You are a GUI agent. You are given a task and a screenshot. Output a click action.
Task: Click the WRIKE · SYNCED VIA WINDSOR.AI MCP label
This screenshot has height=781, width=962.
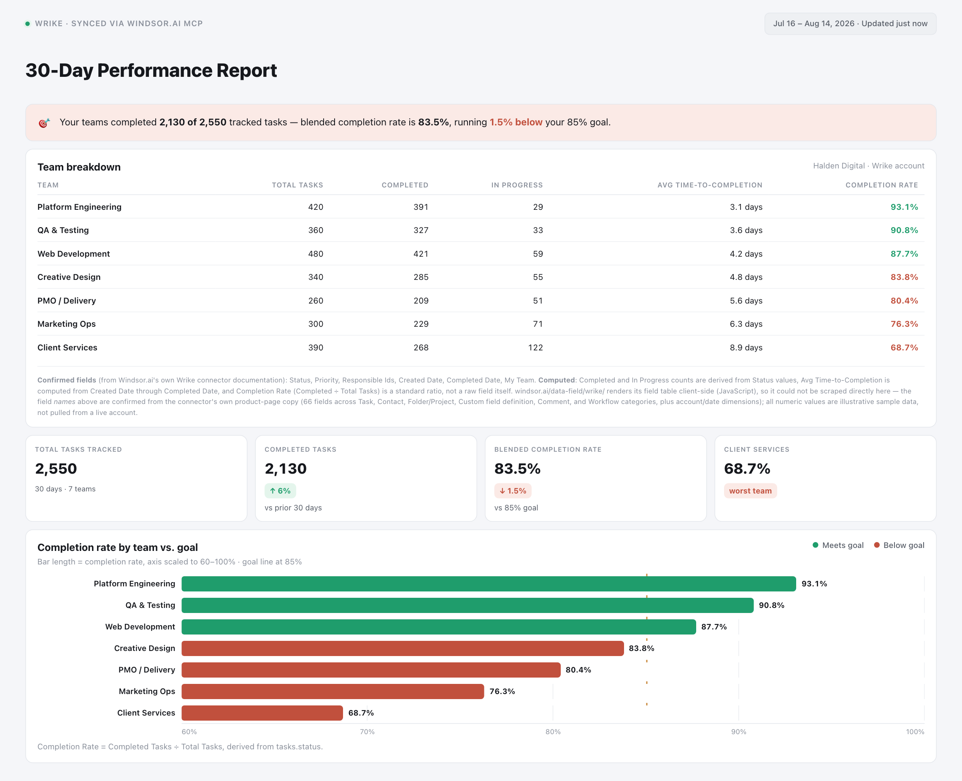(119, 23)
